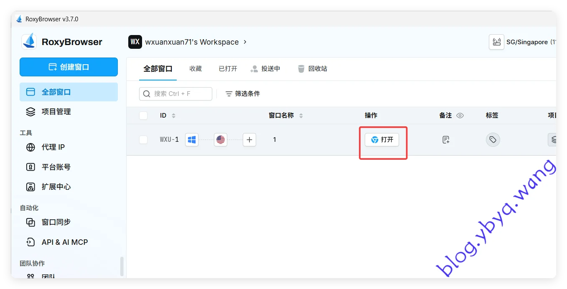Switch to the 已打开 tab

(228, 69)
